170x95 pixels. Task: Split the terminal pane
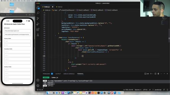click(x=155, y=74)
